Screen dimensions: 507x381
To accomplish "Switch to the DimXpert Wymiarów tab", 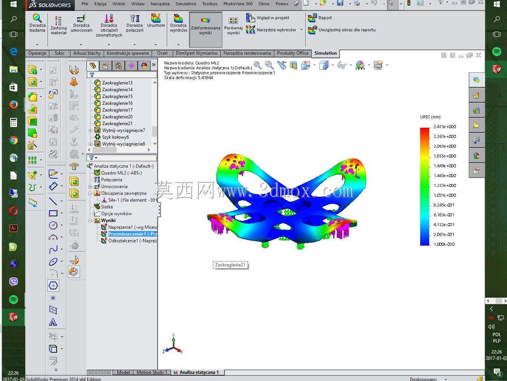I will pyautogui.click(x=196, y=53).
